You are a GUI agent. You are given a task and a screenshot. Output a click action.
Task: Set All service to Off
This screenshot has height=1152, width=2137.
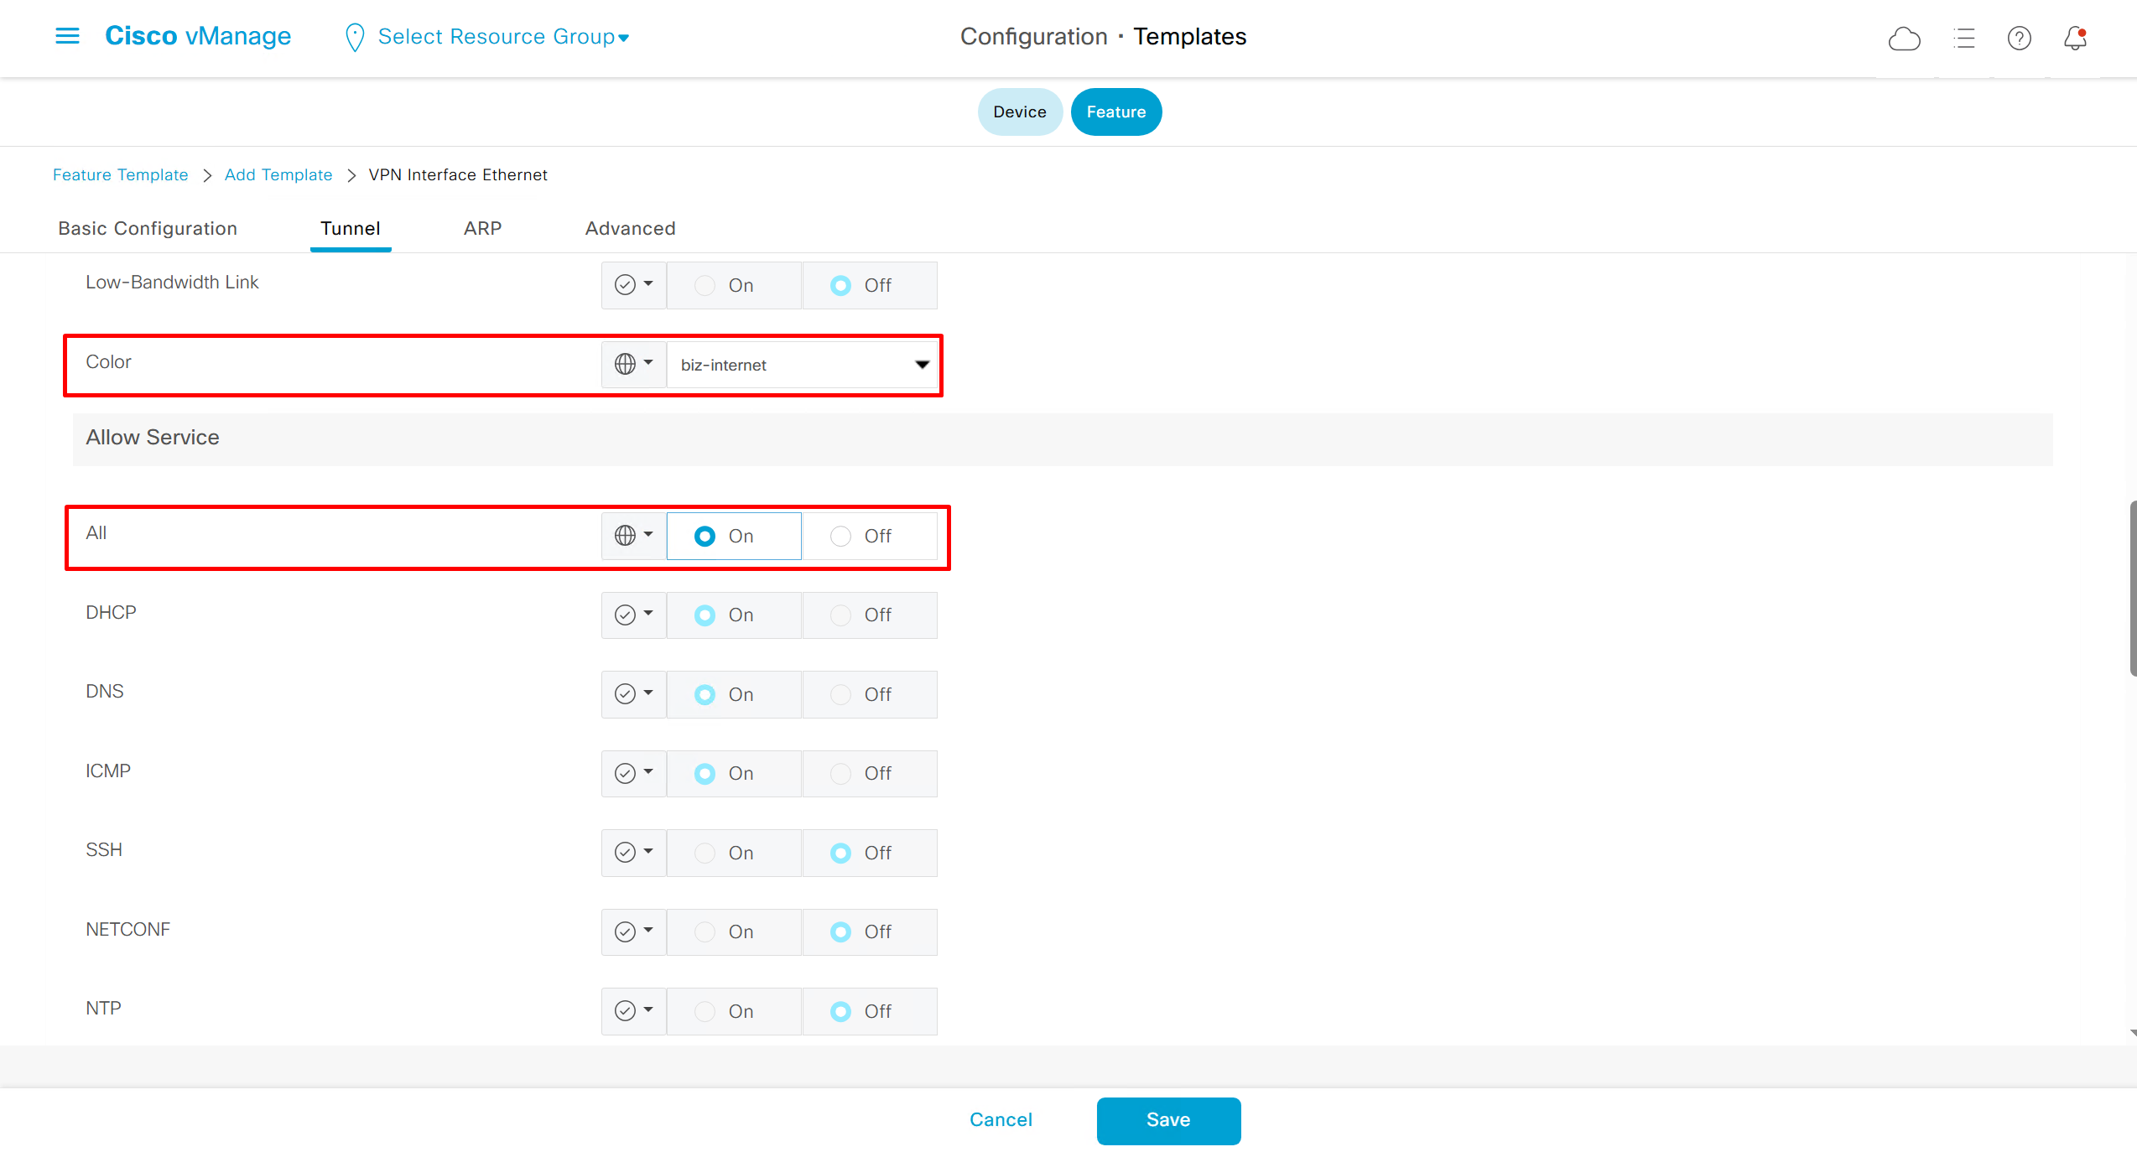click(x=841, y=536)
